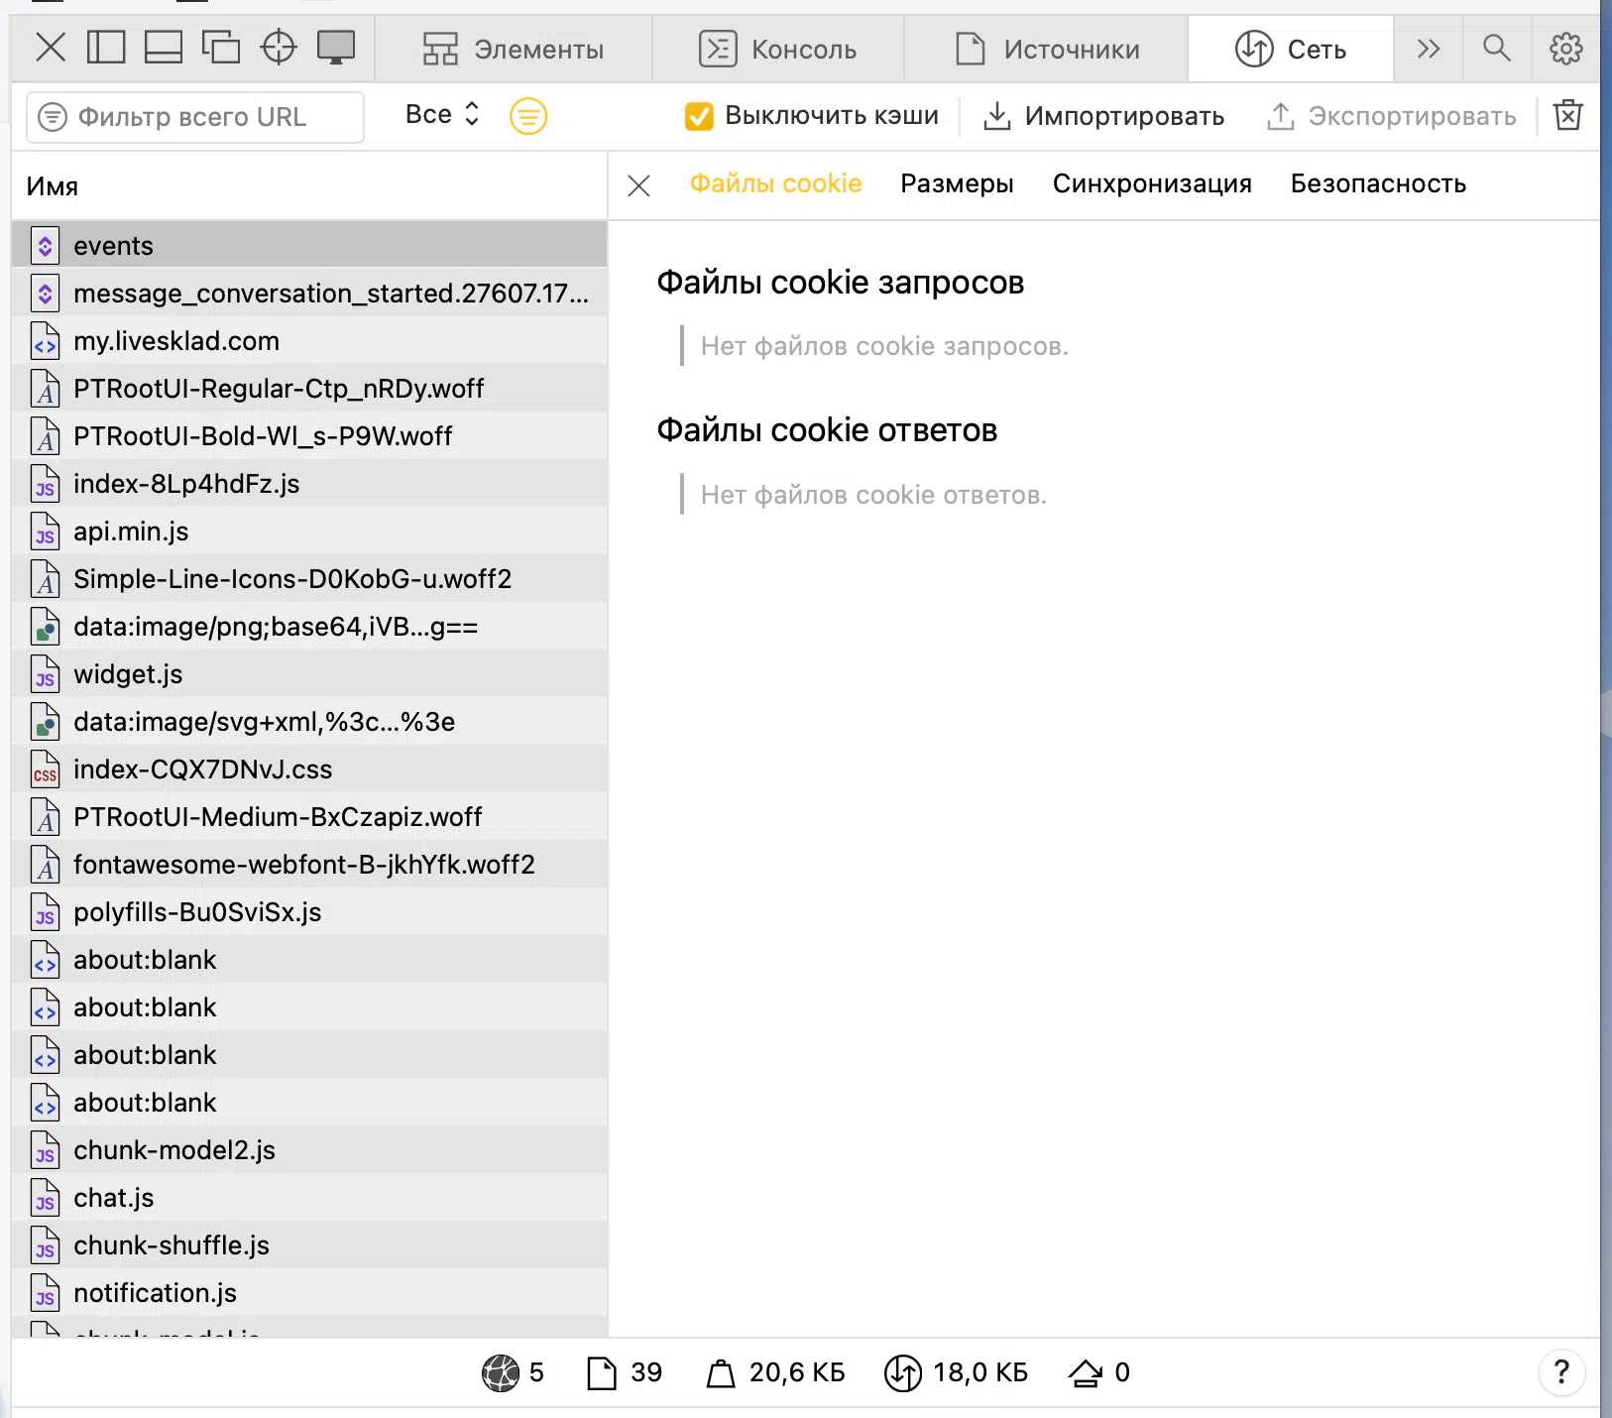Click the search magnifier icon

1497,48
